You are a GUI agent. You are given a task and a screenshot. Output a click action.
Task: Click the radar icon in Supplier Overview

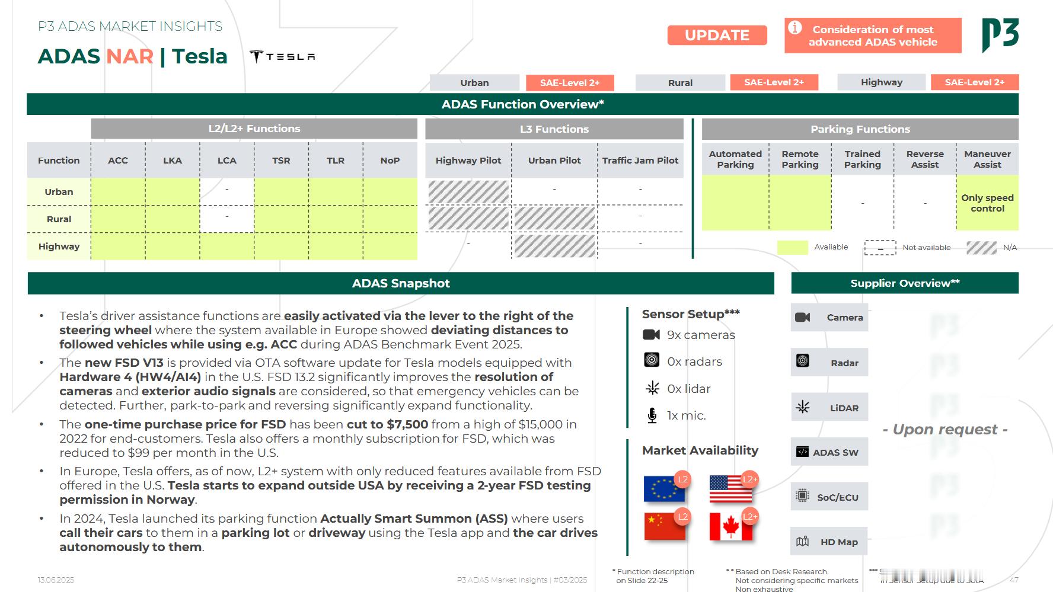coord(803,360)
